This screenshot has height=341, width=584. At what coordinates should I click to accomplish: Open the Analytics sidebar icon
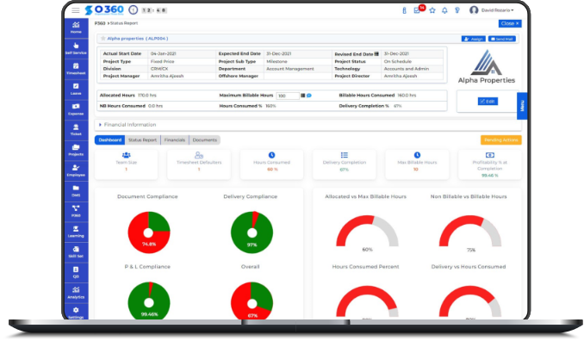[x=76, y=293]
